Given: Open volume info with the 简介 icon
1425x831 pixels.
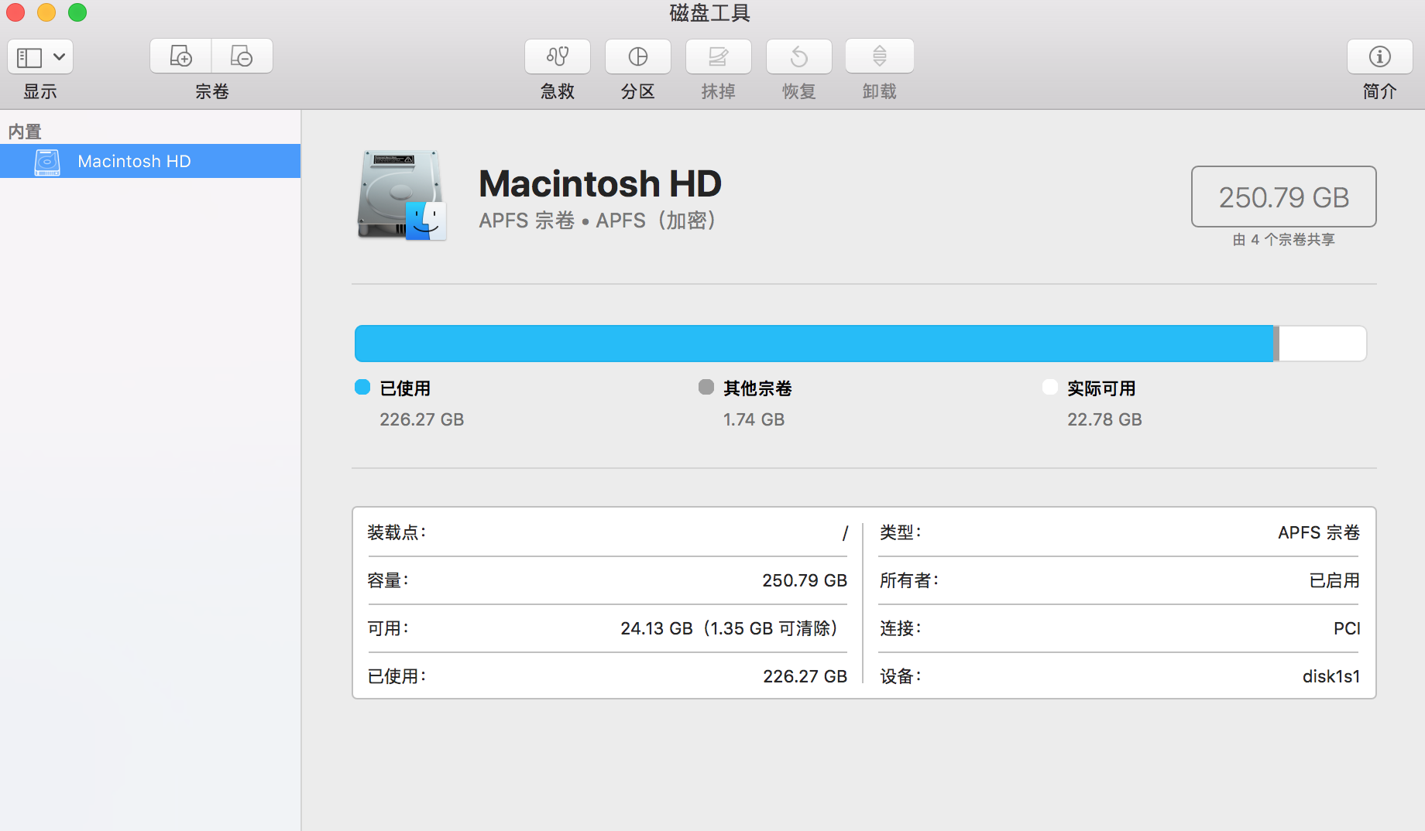Looking at the screenshot, I should pos(1380,56).
